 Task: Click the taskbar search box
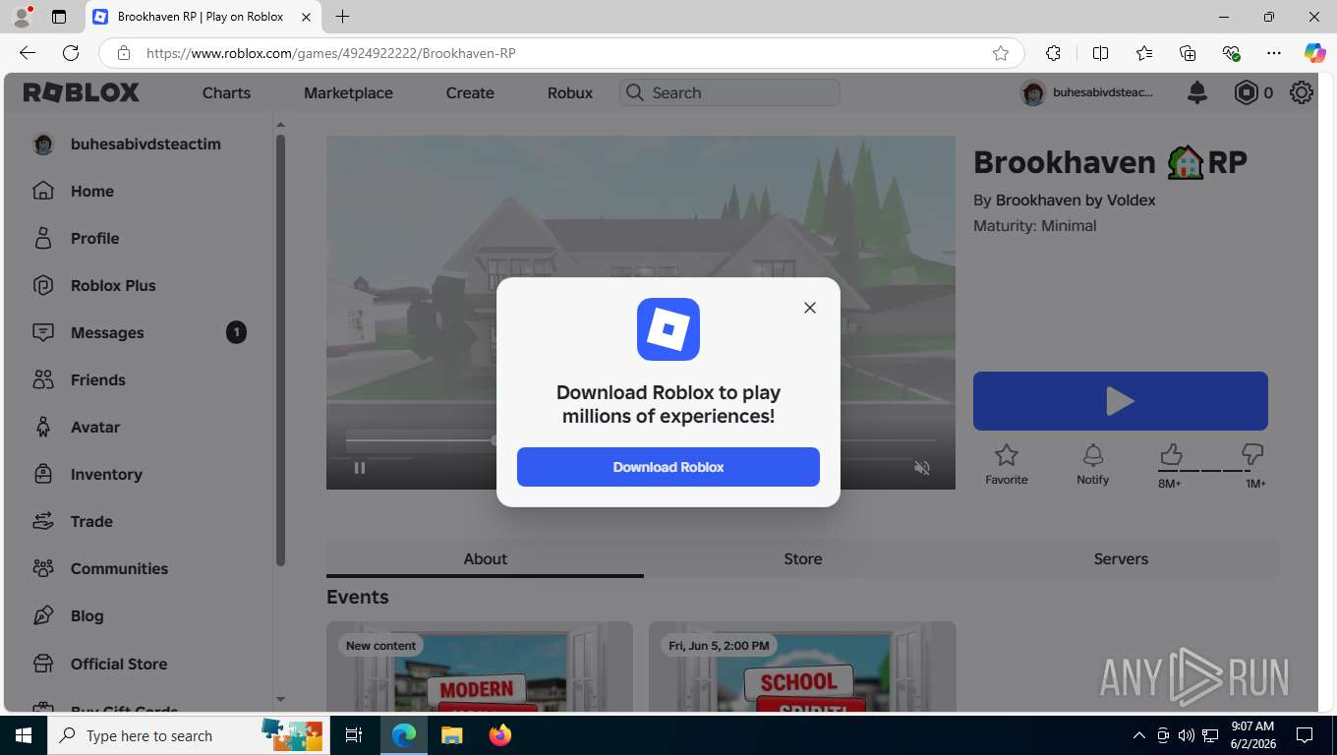[x=187, y=735]
